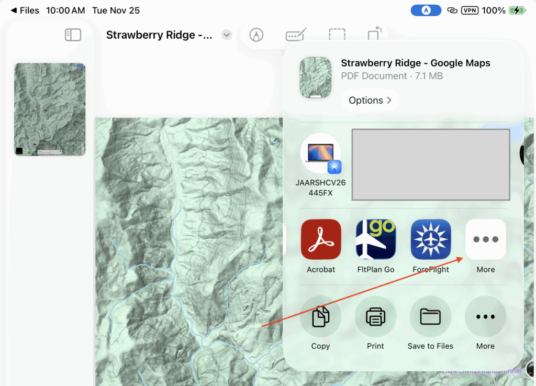Show more apps in the app row
This screenshot has height=386, width=536.
[x=485, y=239]
